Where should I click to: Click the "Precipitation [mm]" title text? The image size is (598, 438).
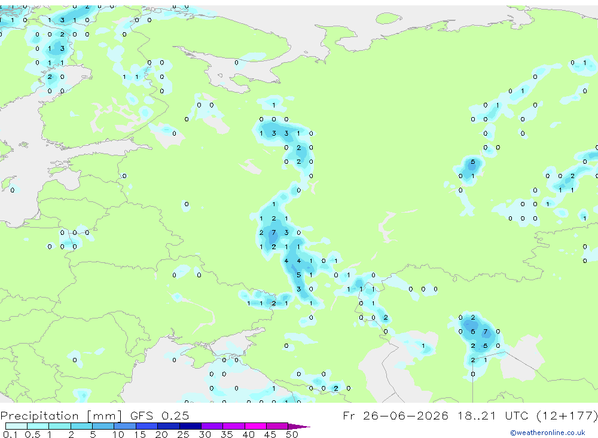coord(61,416)
